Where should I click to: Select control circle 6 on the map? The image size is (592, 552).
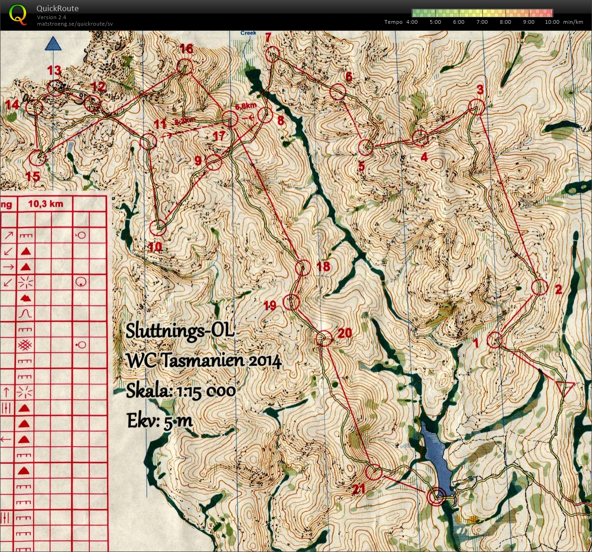pos(338,92)
